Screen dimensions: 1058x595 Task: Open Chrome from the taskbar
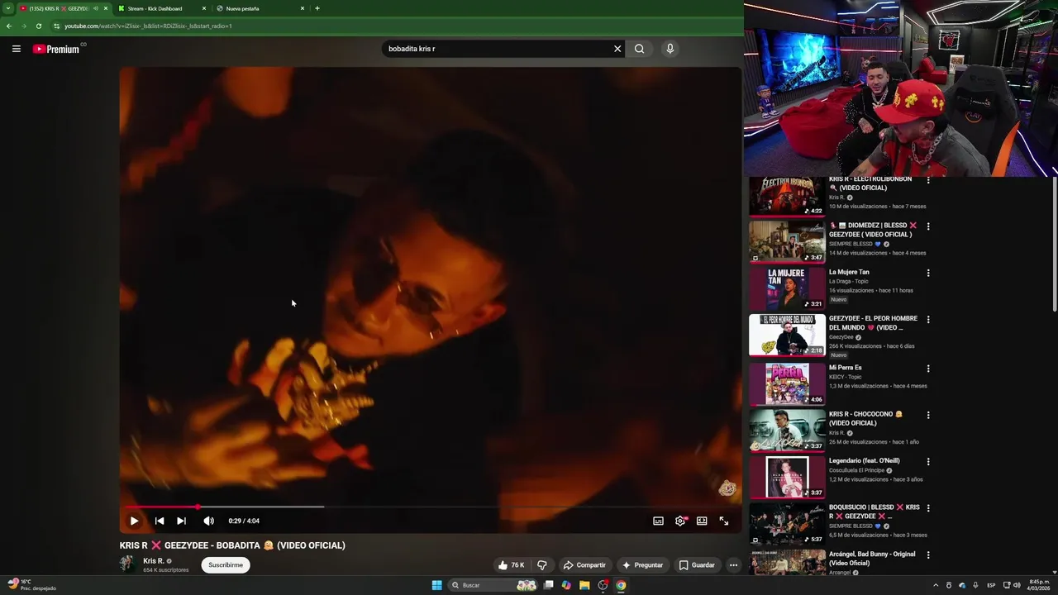point(621,585)
